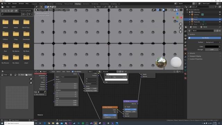Toggle the Invert checkbox on Bump node
This screenshot has width=222, height=125.
(126, 107)
